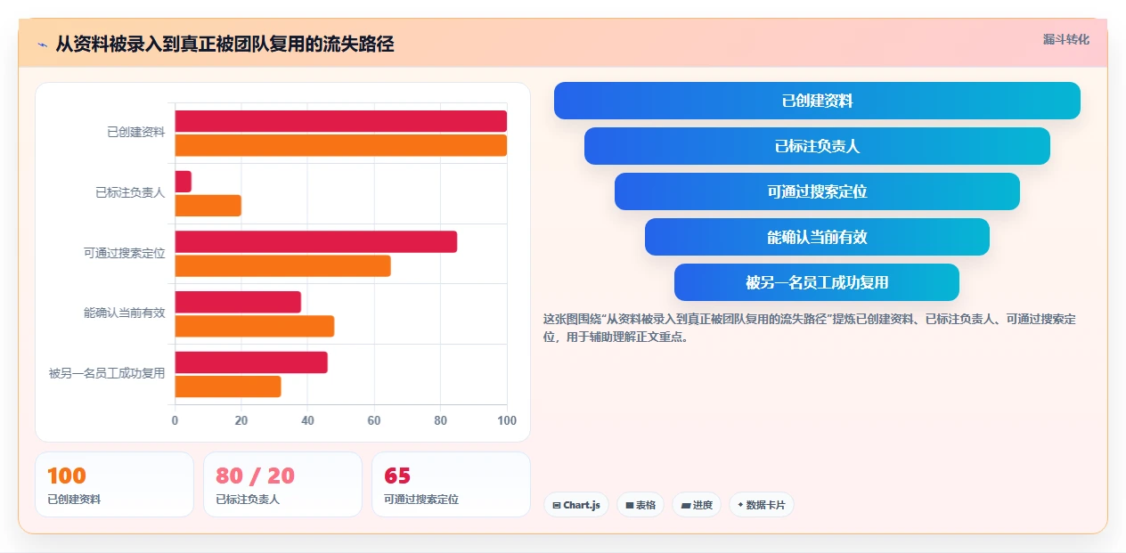
Task: Click the 漏斗转化 label in header
Action: tap(1065, 39)
